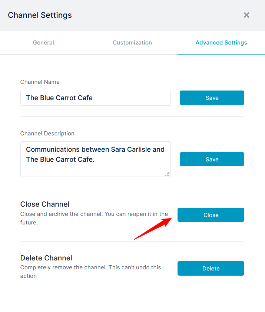Grab the description box resize handle

pos(168,174)
